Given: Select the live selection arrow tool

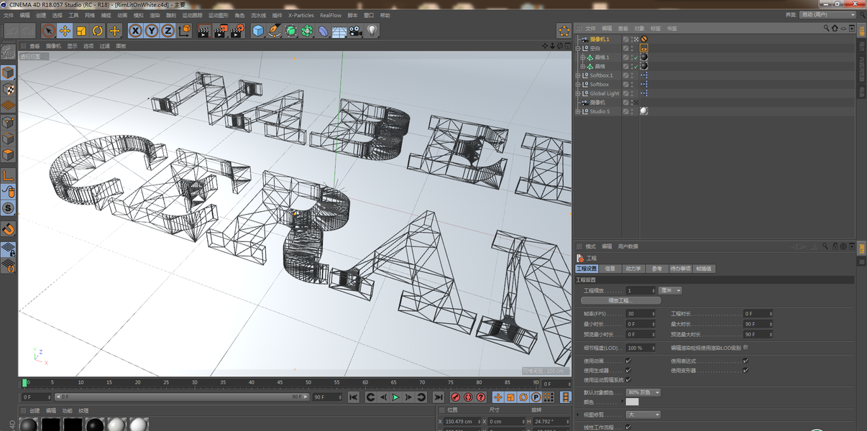Looking at the screenshot, I should [x=48, y=31].
